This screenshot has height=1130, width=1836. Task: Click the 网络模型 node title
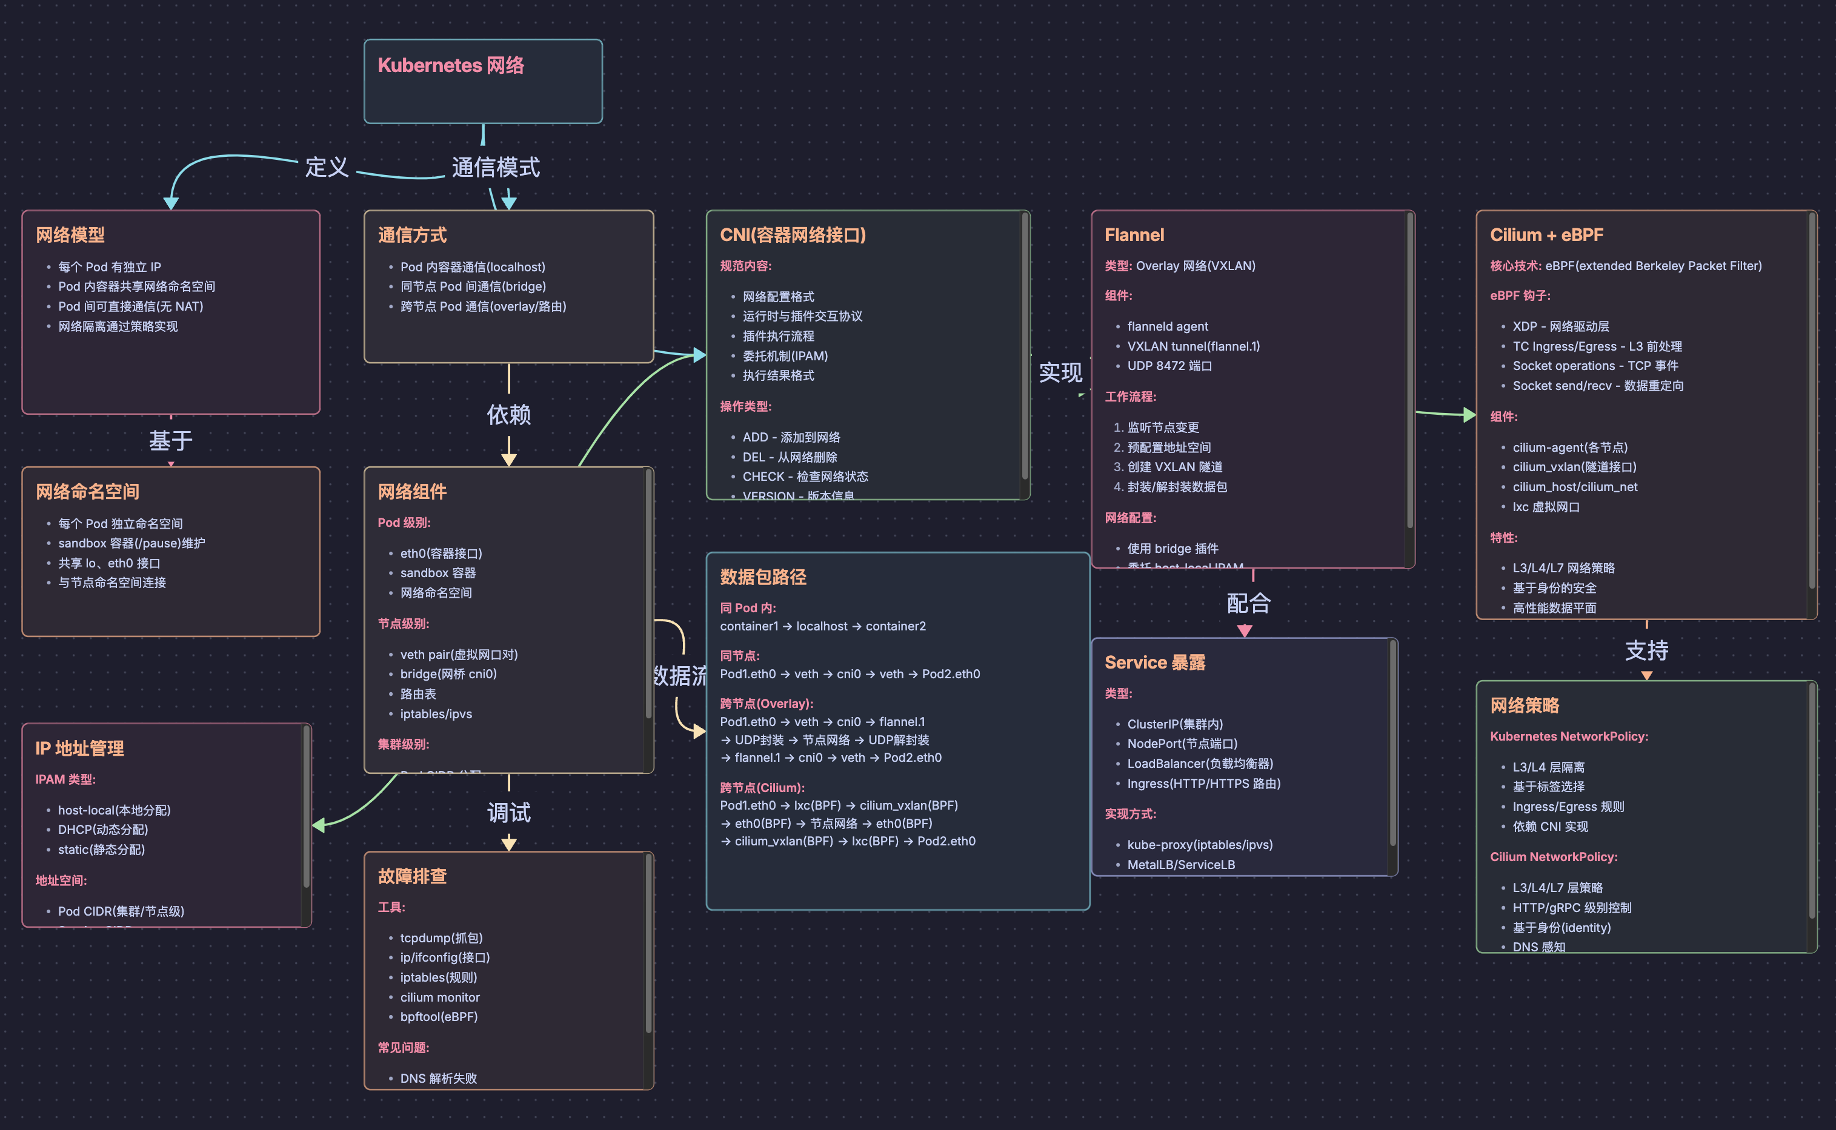click(70, 235)
